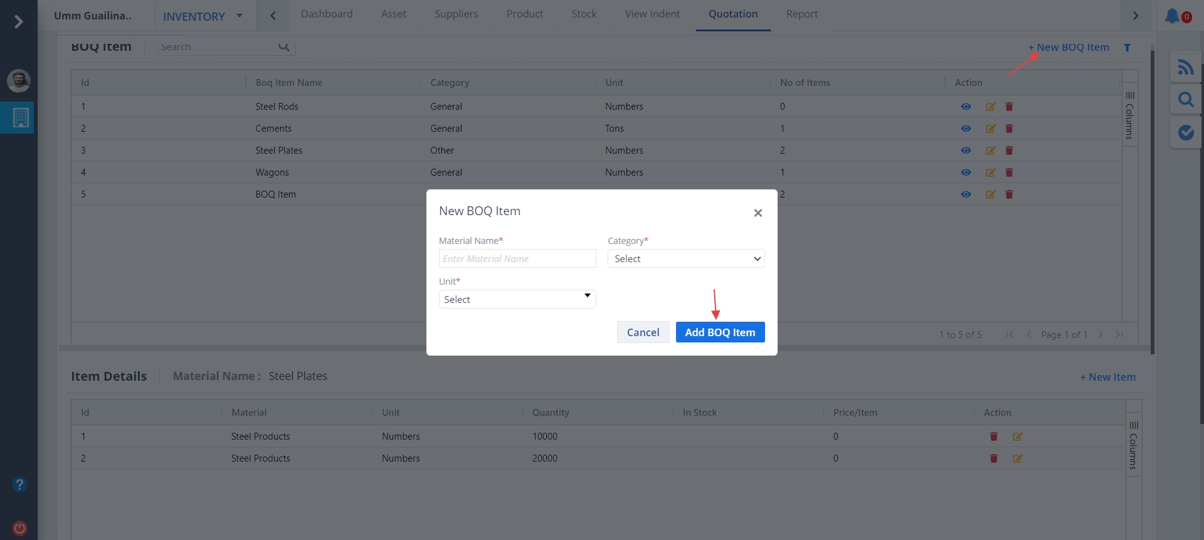Open the RSS feed side panel icon
1204x540 pixels.
coord(1185,67)
